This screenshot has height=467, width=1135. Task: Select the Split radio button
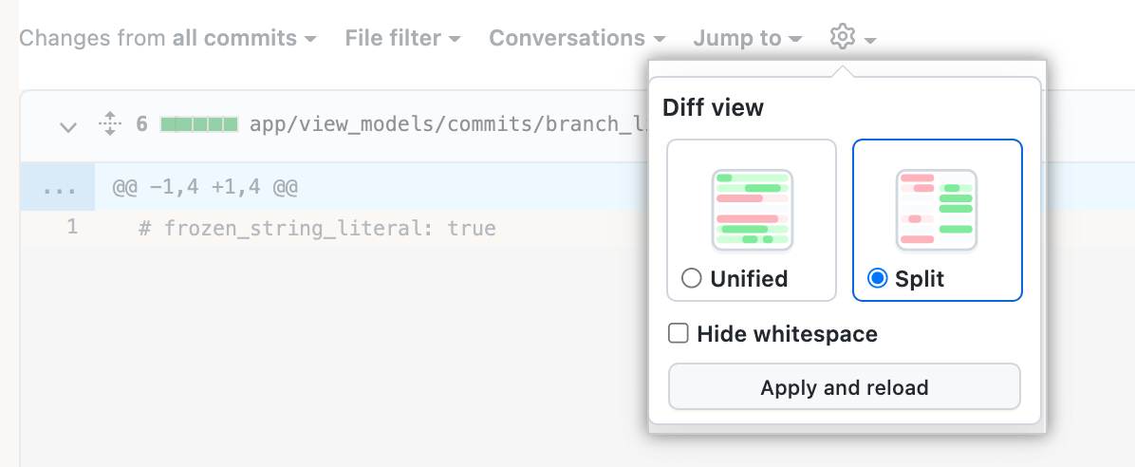878,279
